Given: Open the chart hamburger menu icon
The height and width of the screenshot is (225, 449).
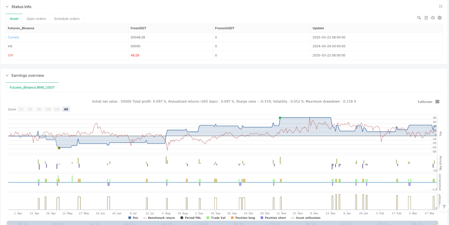Looking at the screenshot, I should point(437,102).
